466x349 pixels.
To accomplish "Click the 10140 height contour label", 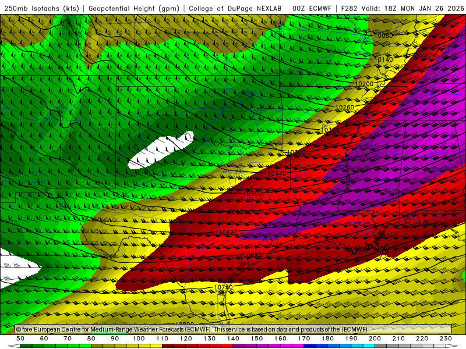I will point(383,59).
